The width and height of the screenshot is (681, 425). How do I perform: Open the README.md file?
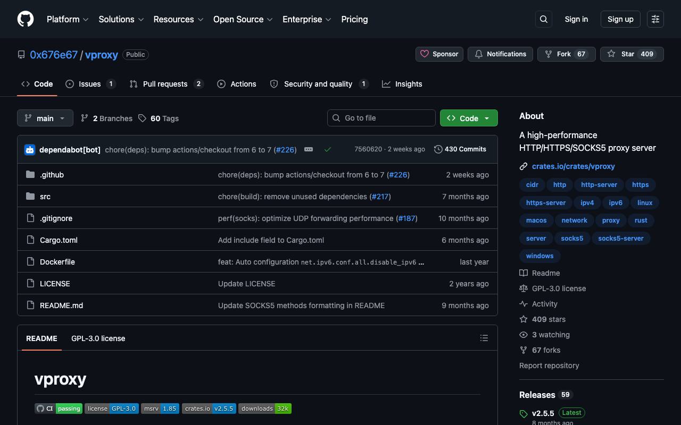coord(61,305)
